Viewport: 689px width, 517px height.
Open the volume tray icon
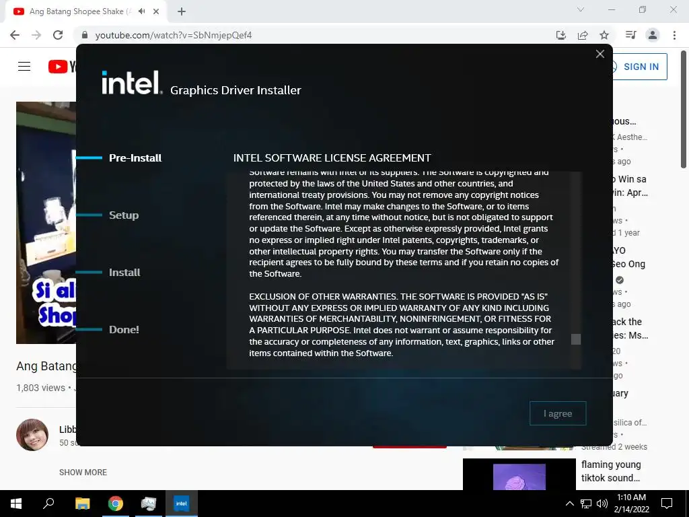click(x=602, y=504)
